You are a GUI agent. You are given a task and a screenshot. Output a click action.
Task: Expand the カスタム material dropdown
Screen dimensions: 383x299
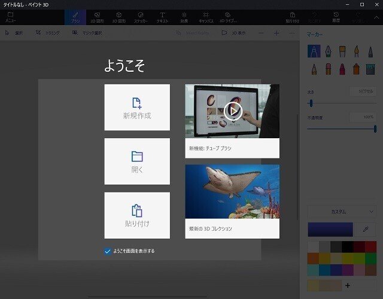pyautogui.click(x=342, y=212)
